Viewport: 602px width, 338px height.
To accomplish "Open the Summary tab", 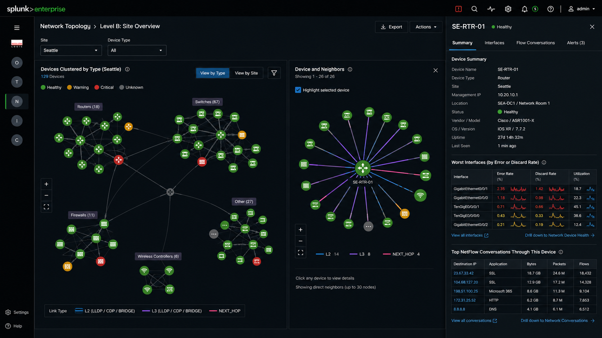I will [x=462, y=43].
